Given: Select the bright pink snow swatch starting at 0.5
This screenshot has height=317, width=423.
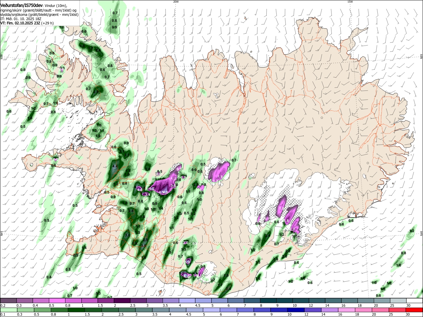Looking at the screenshot, I should pos(57,300).
